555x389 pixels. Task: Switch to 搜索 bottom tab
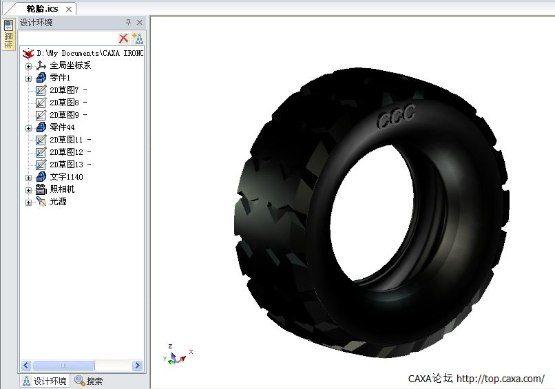click(89, 381)
